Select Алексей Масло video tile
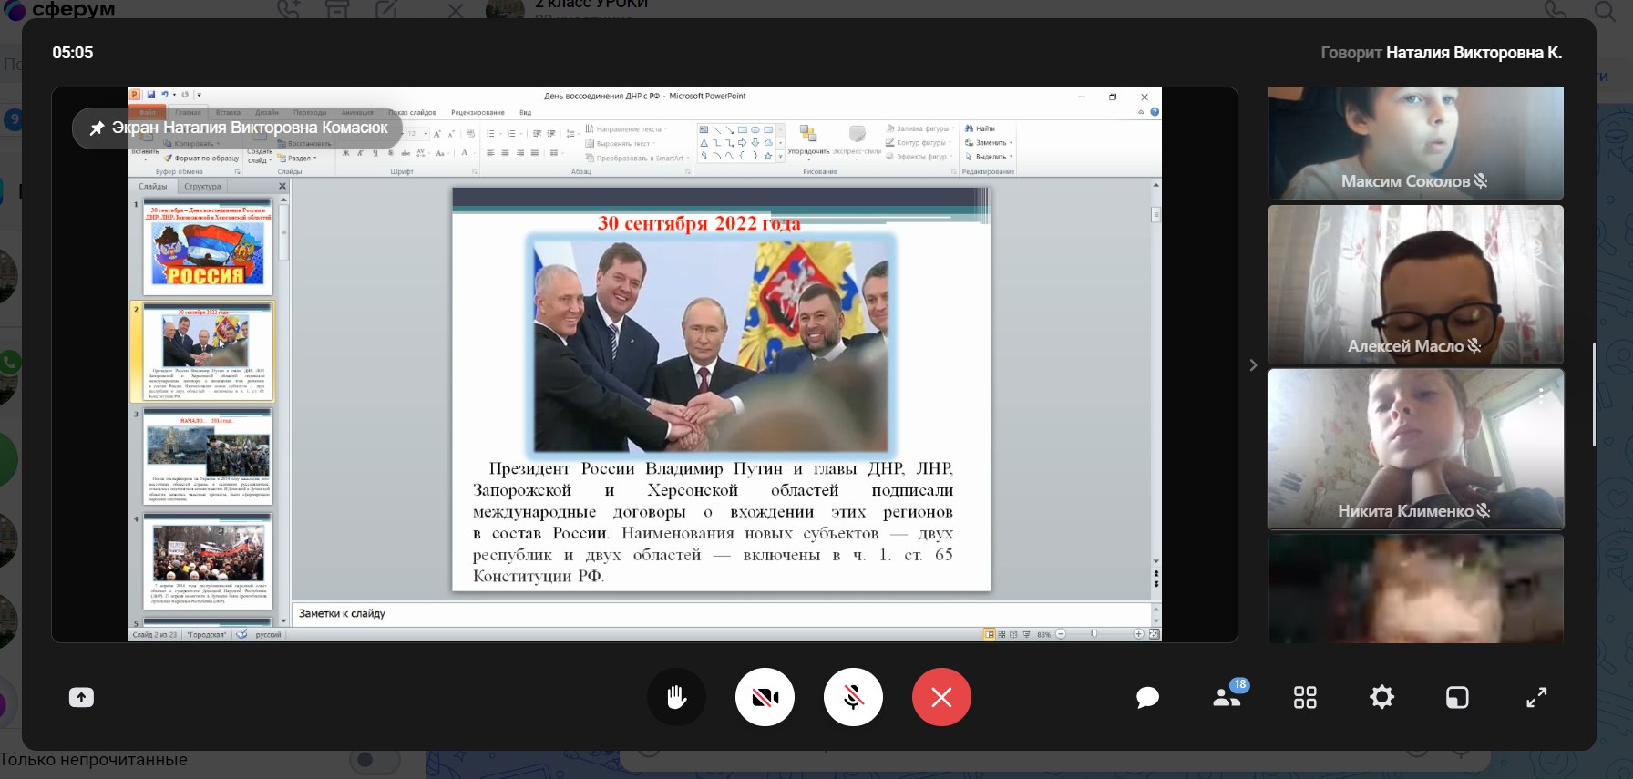 click(x=1415, y=284)
